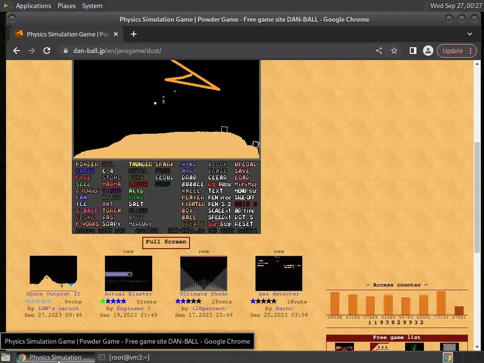Select the FIRE element
484x363 pixels.
pyautogui.click(x=83, y=178)
